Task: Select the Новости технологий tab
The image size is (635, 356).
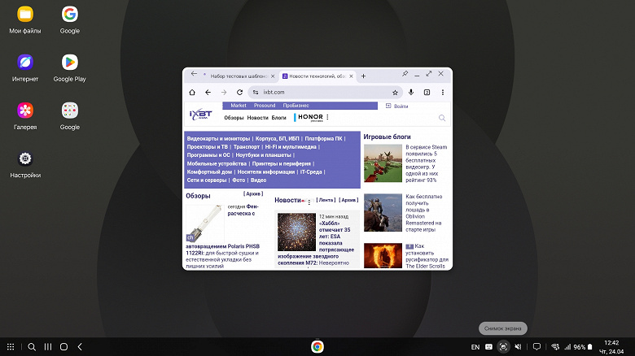Action: (317, 76)
